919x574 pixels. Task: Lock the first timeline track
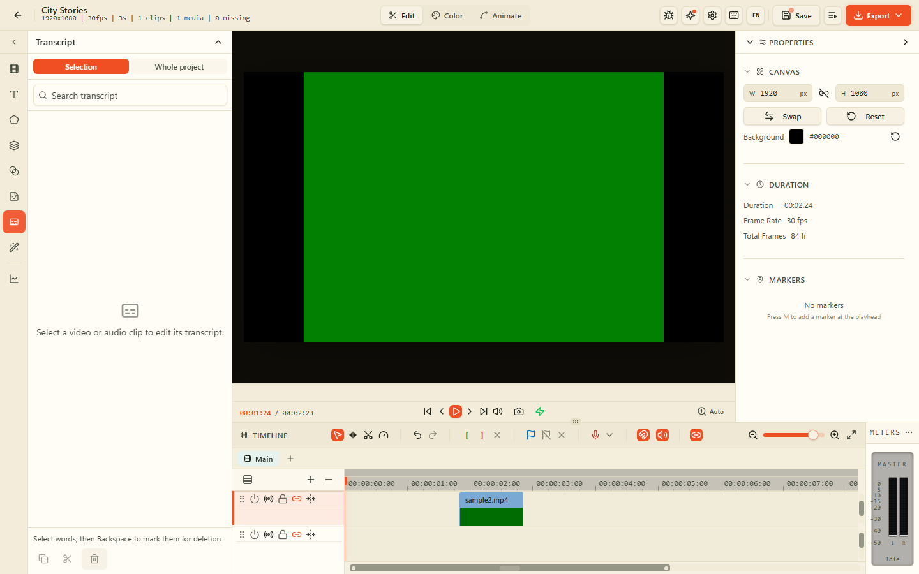coord(283,499)
